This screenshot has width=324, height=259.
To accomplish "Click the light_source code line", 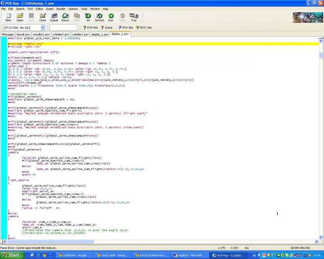I will (18, 180).
